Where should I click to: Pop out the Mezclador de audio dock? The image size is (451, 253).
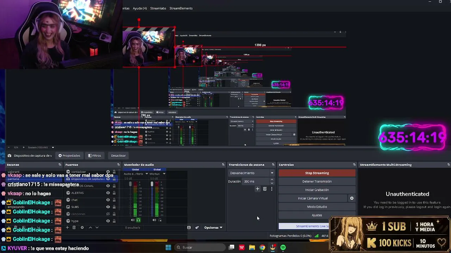(223, 164)
